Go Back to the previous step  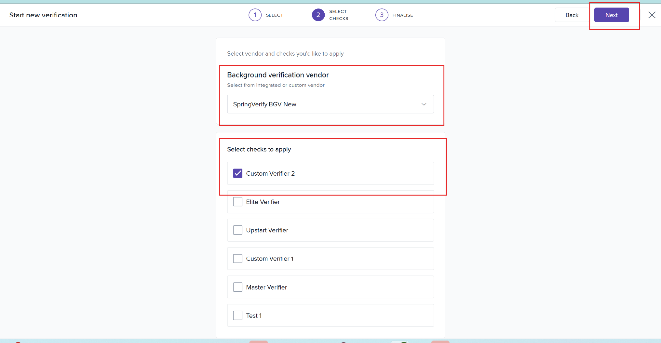point(572,15)
